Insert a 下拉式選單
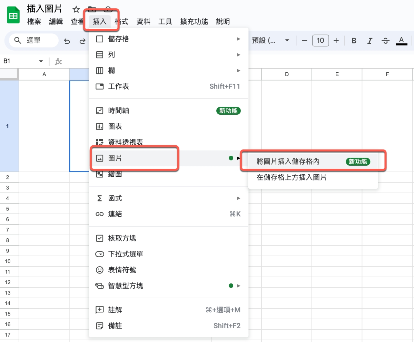Image resolution: width=414 pixels, height=342 pixels. [168, 254]
